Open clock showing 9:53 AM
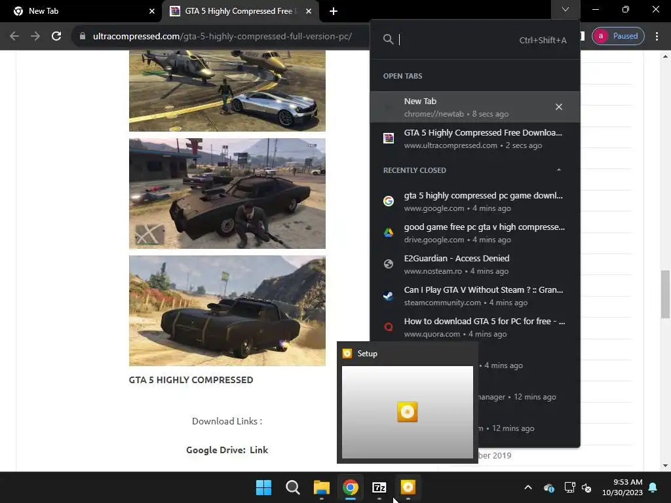The height and width of the screenshot is (503, 671). 623,487
